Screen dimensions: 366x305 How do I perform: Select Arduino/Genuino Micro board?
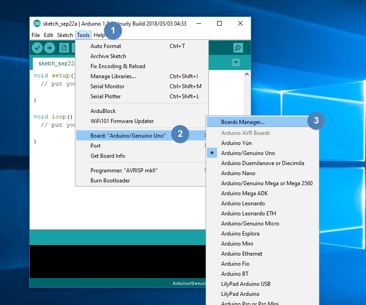(x=263, y=223)
